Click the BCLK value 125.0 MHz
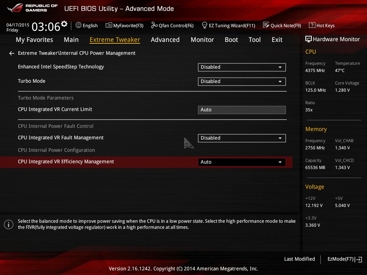367x275 pixels. pyautogui.click(x=315, y=90)
